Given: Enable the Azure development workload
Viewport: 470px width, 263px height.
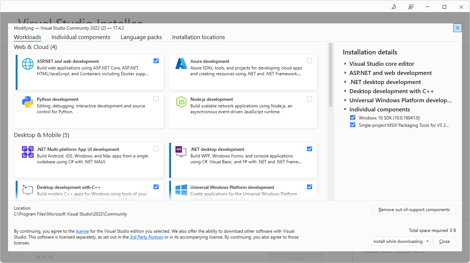Looking at the screenshot, I should click(x=310, y=61).
